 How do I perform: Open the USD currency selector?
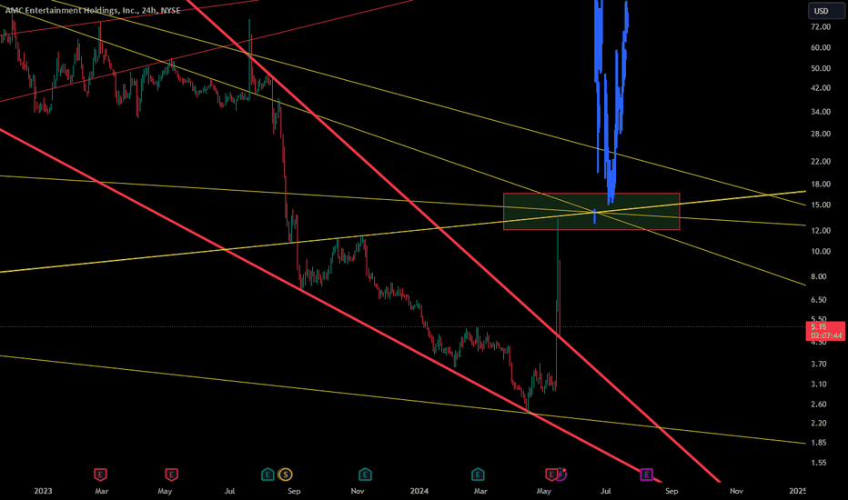tap(826, 11)
